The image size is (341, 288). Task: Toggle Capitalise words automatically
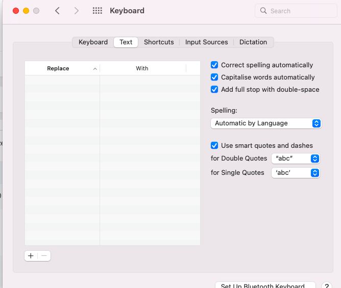point(214,77)
